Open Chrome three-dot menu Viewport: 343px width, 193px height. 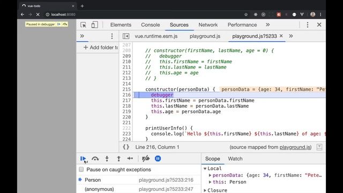coord(320,14)
